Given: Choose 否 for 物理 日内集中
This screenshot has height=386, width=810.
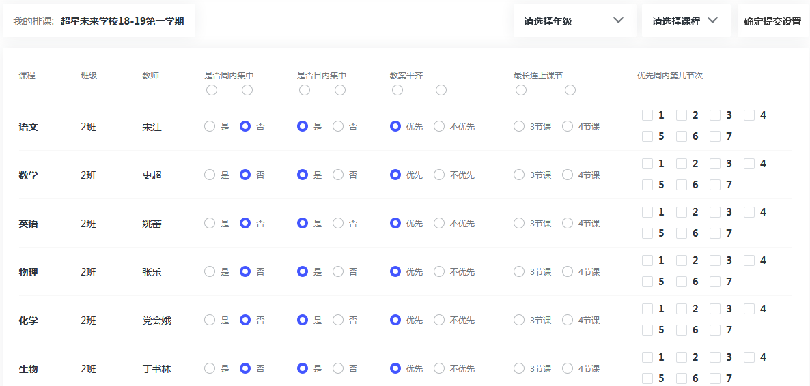Looking at the screenshot, I should (x=338, y=271).
